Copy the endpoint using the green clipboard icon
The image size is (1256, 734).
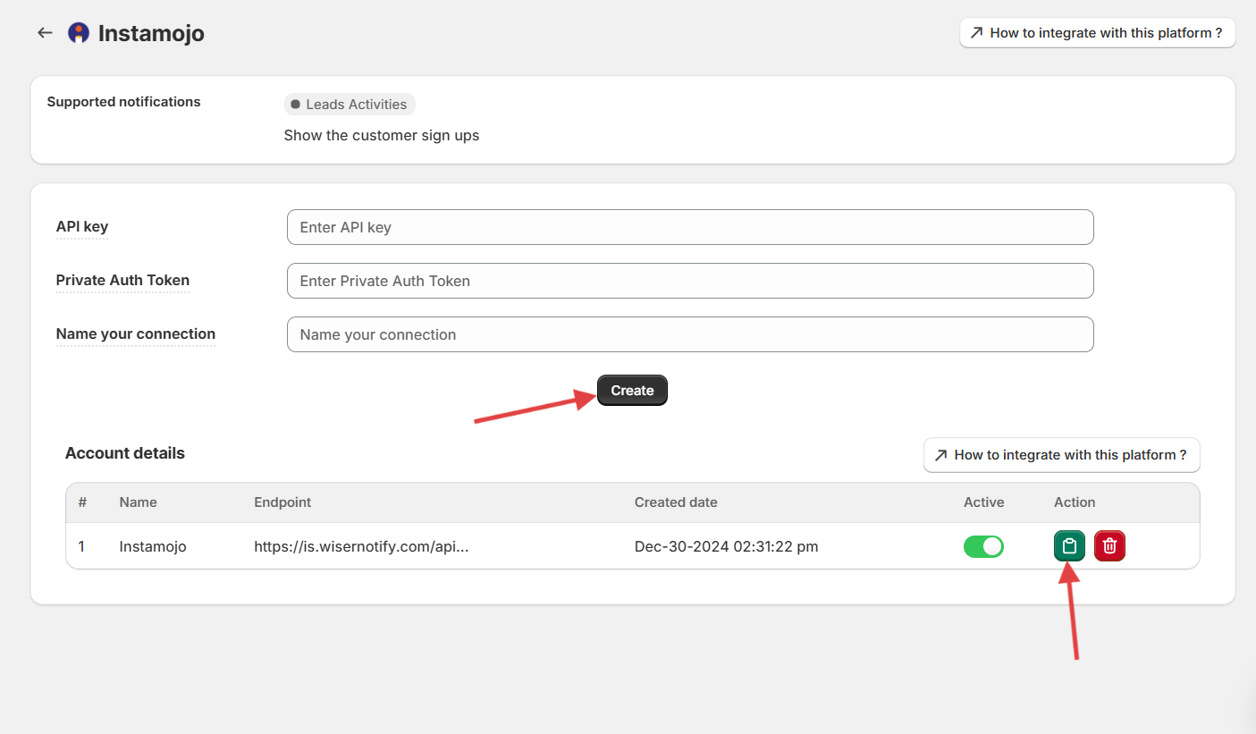click(1069, 546)
